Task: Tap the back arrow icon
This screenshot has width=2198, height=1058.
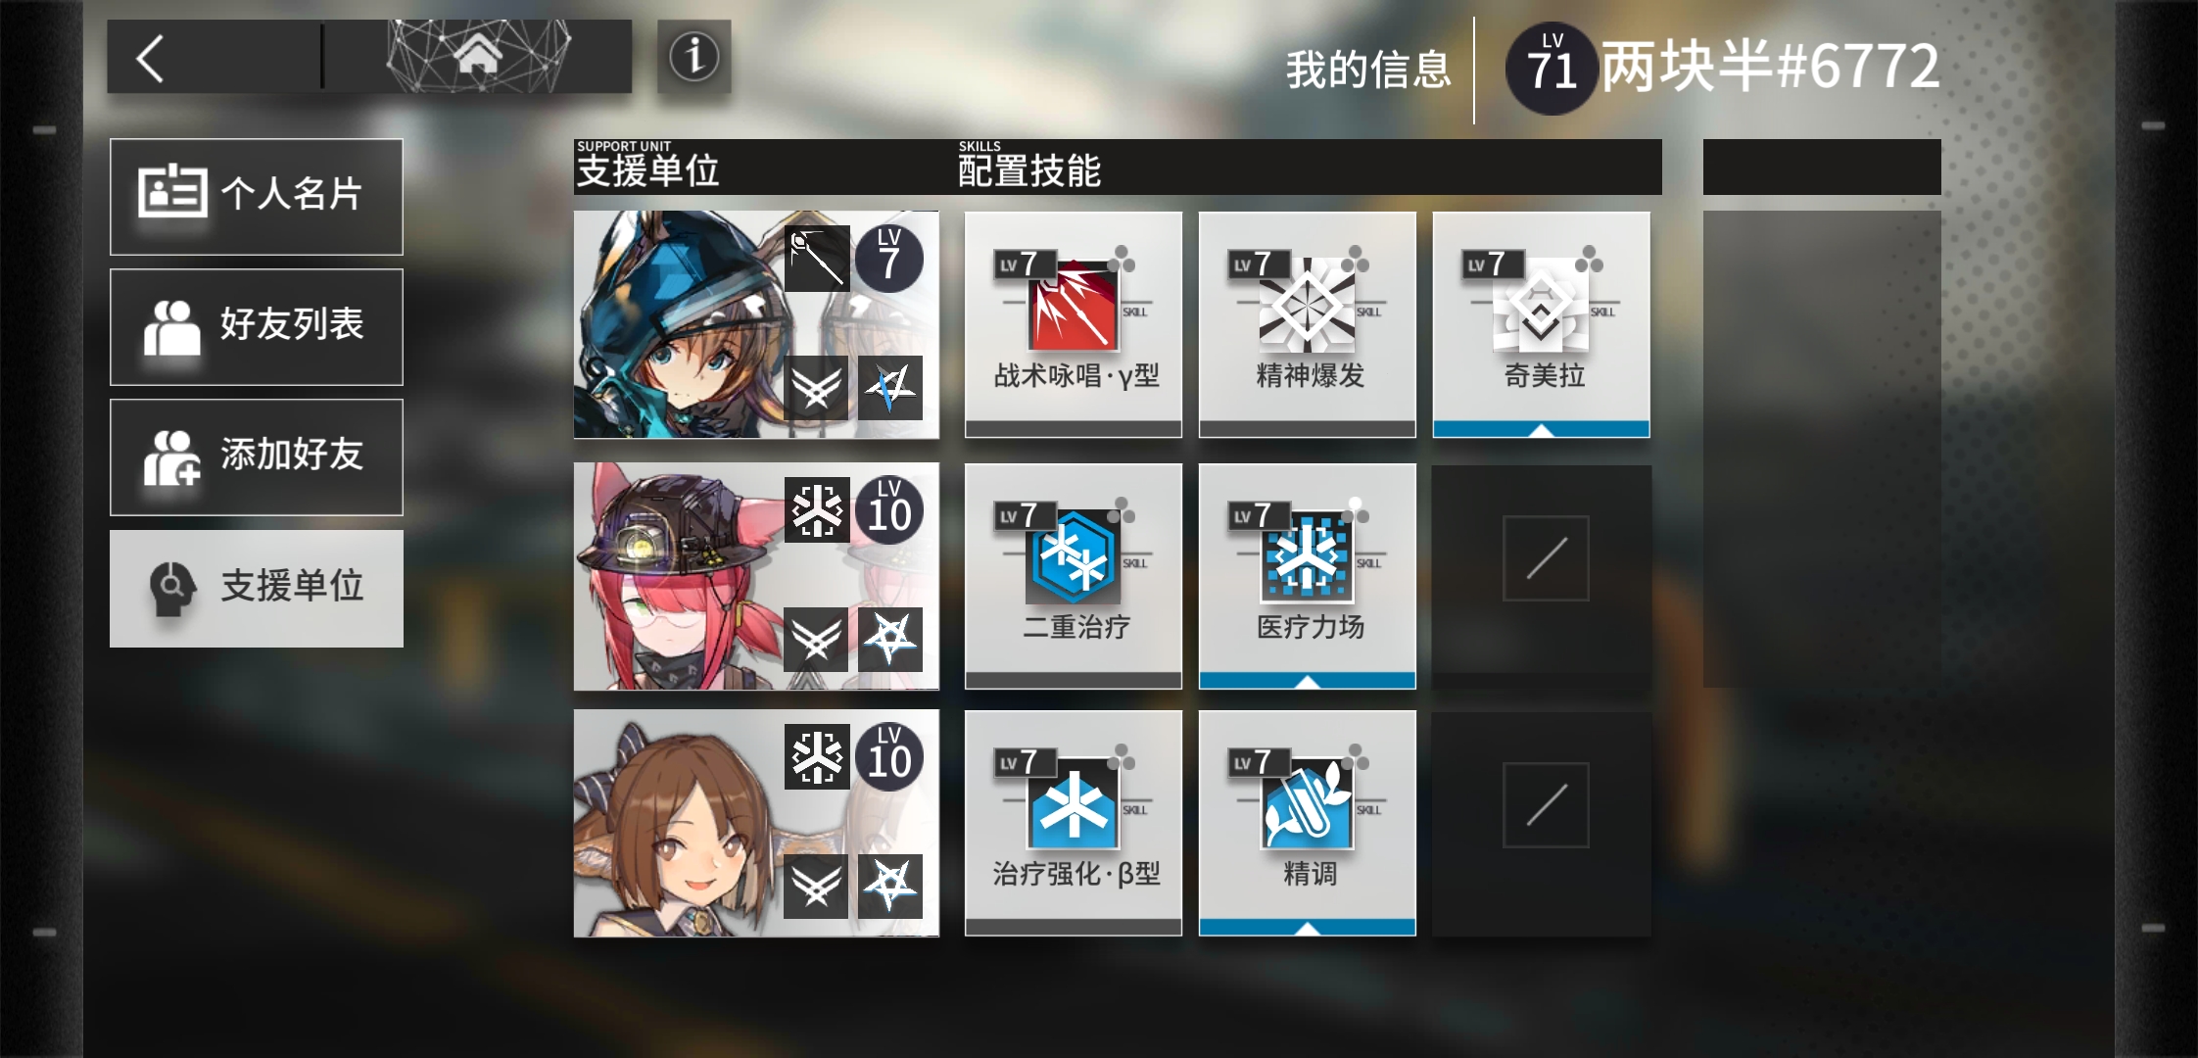Action: 150,59
